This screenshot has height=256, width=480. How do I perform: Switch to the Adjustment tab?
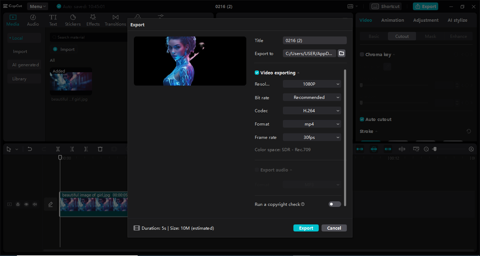click(426, 20)
